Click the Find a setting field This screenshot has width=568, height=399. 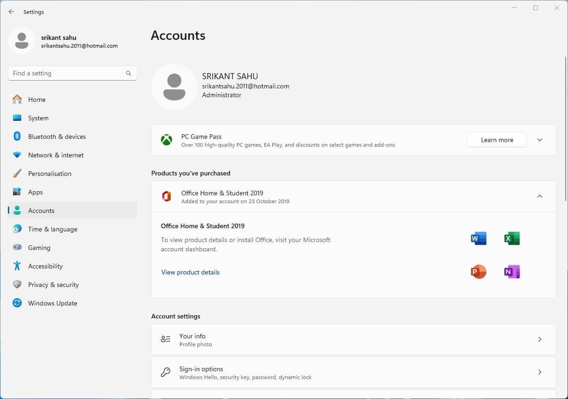click(x=67, y=73)
